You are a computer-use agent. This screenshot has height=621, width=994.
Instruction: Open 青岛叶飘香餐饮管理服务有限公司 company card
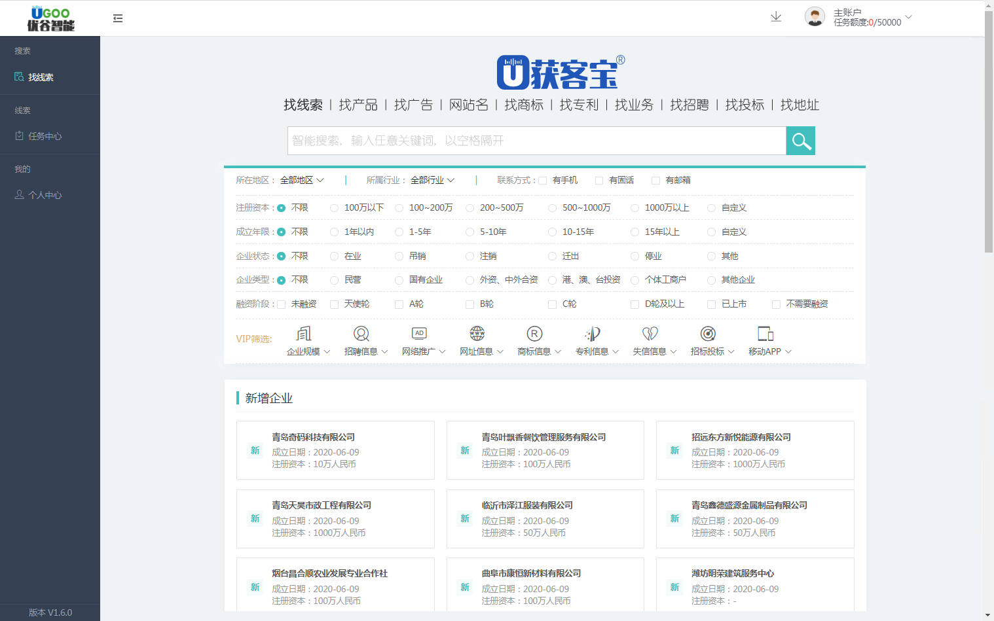tap(545, 450)
